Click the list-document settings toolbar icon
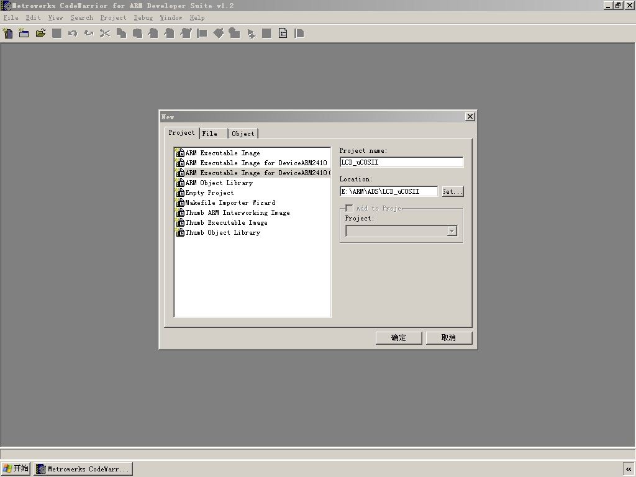Screen dimensions: 636x477 (283, 34)
